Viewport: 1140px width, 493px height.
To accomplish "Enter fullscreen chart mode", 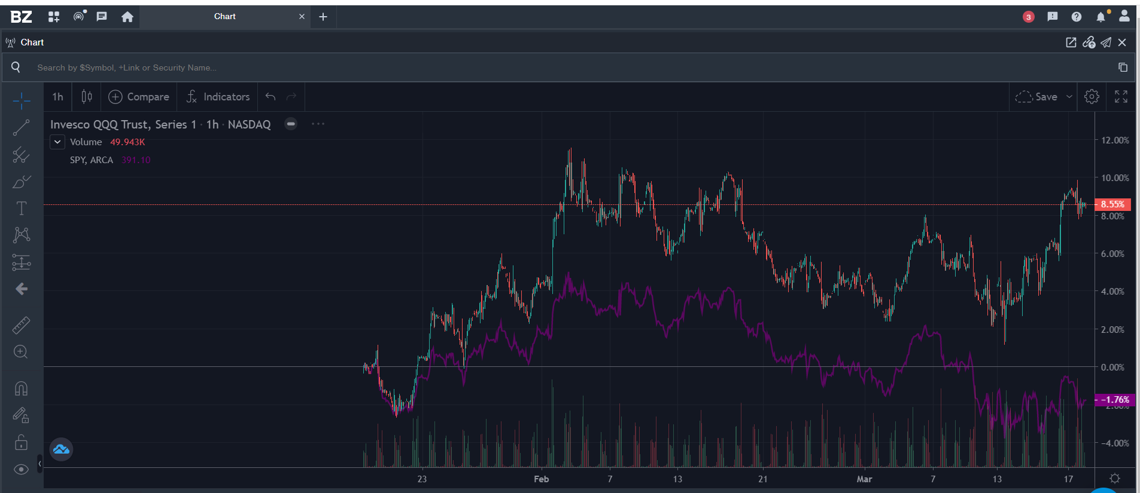I will [x=1121, y=97].
